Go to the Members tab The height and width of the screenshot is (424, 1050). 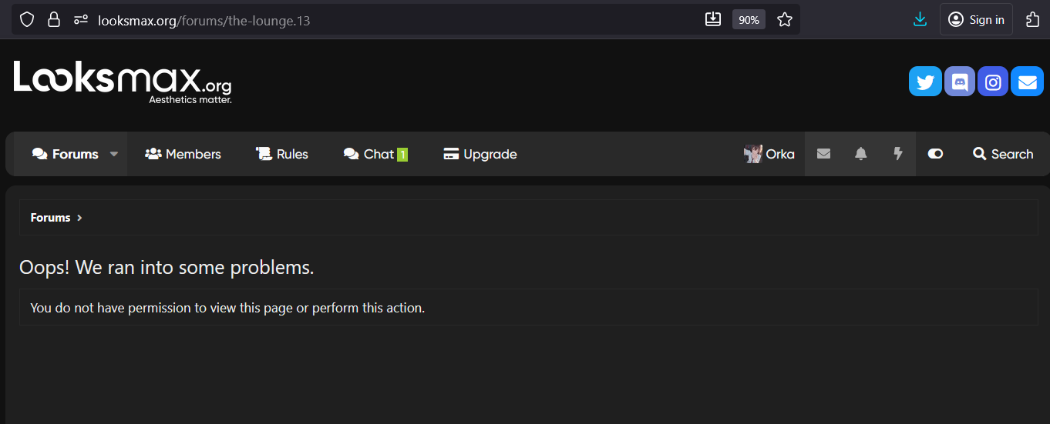click(x=183, y=154)
